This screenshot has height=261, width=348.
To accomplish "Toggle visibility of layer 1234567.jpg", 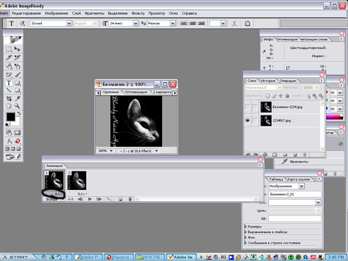I will 248,120.
